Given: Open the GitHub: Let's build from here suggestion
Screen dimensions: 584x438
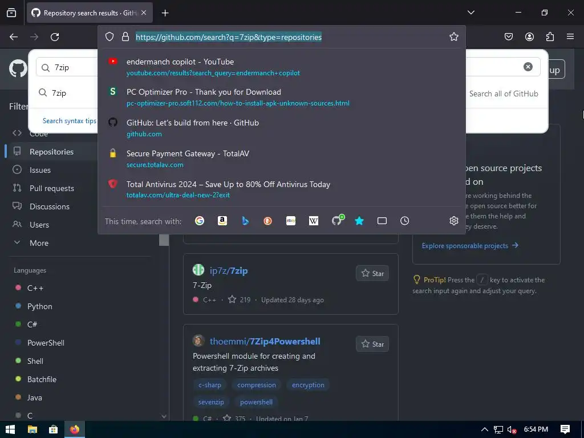Looking at the screenshot, I should 282,128.
